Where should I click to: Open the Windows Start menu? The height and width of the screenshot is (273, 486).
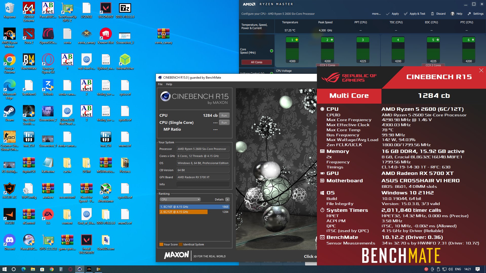[5, 269]
